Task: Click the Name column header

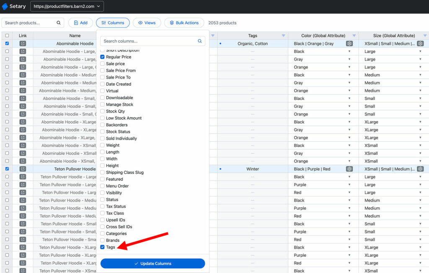Action: (75, 36)
